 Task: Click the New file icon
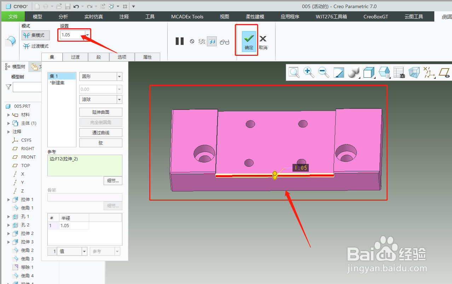37,6
